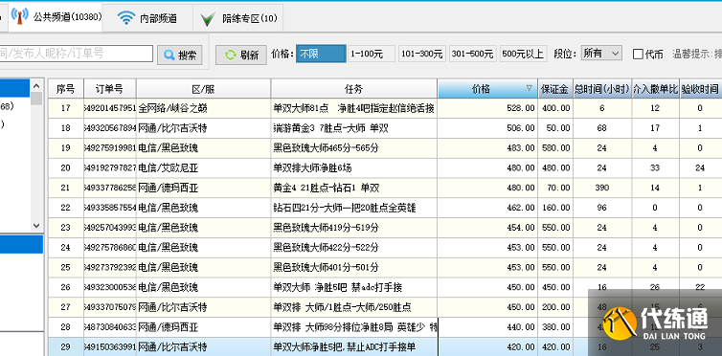Select the 1-100元 price filter

tap(372, 54)
